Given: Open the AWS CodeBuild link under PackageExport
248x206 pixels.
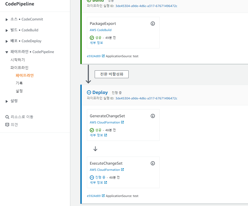Looking at the screenshot, I should [x=101, y=30].
